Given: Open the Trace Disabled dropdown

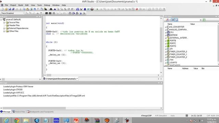Looking at the screenshot, I should (x=23, y=13).
